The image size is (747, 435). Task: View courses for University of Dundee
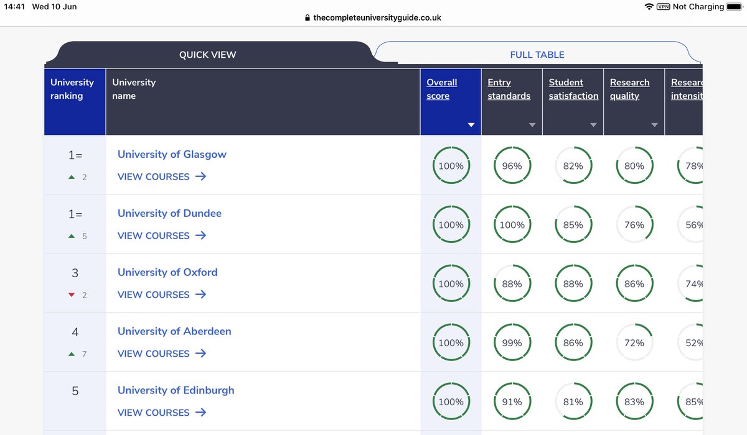click(162, 236)
